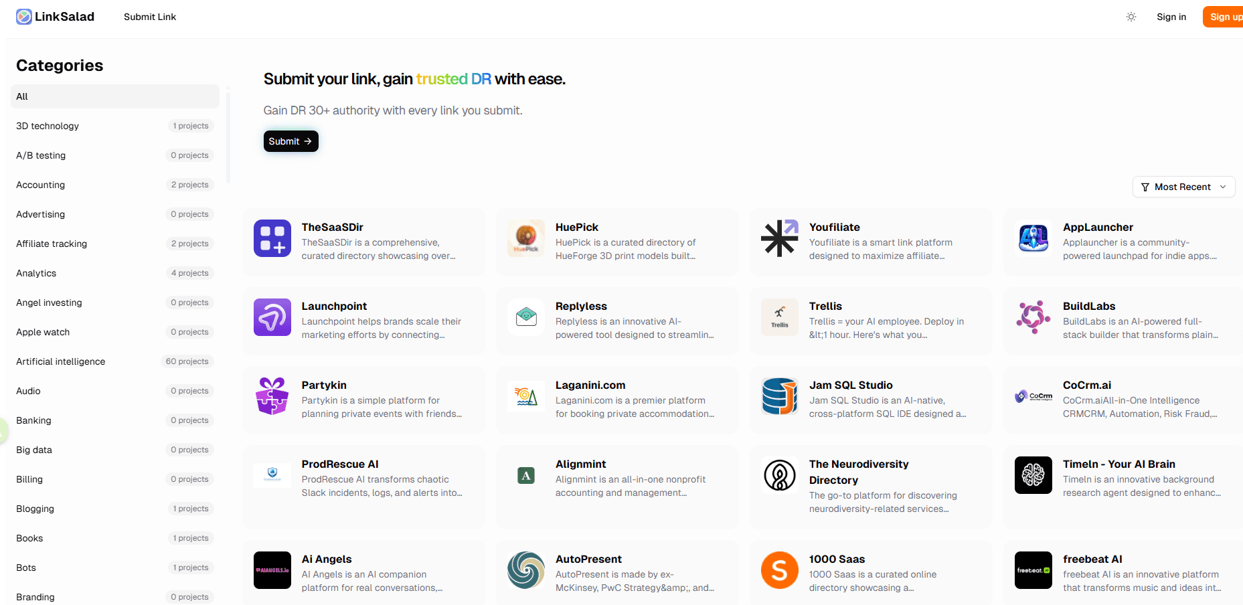Click the LinkSalad logo icon

click(24, 17)
